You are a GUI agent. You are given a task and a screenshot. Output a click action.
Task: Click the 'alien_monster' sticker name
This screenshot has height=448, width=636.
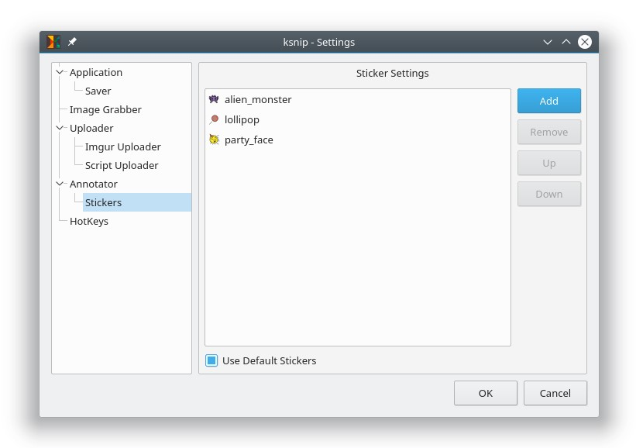(x=258, y=99)
